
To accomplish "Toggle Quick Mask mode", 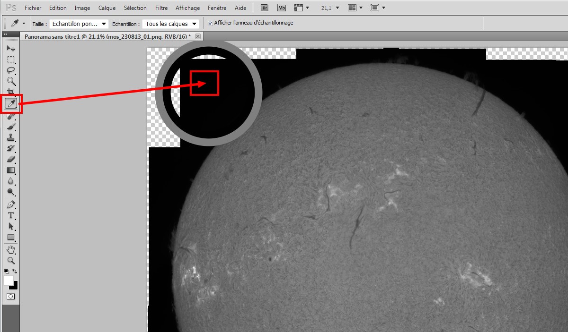I will (x=10, y=296).
